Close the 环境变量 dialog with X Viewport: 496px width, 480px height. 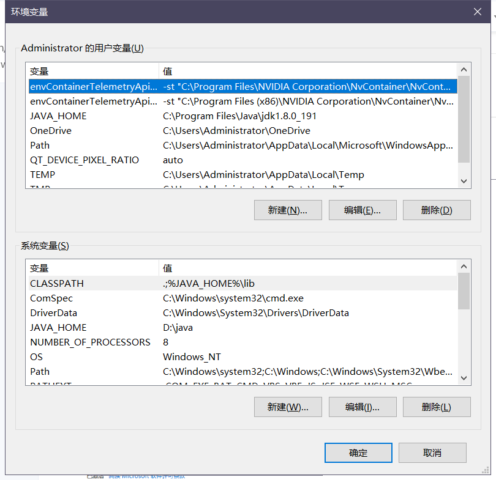click(478, 12)
